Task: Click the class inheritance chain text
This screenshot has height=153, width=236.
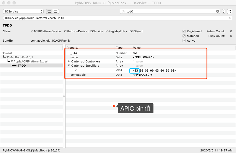Action: pos(87,31)
